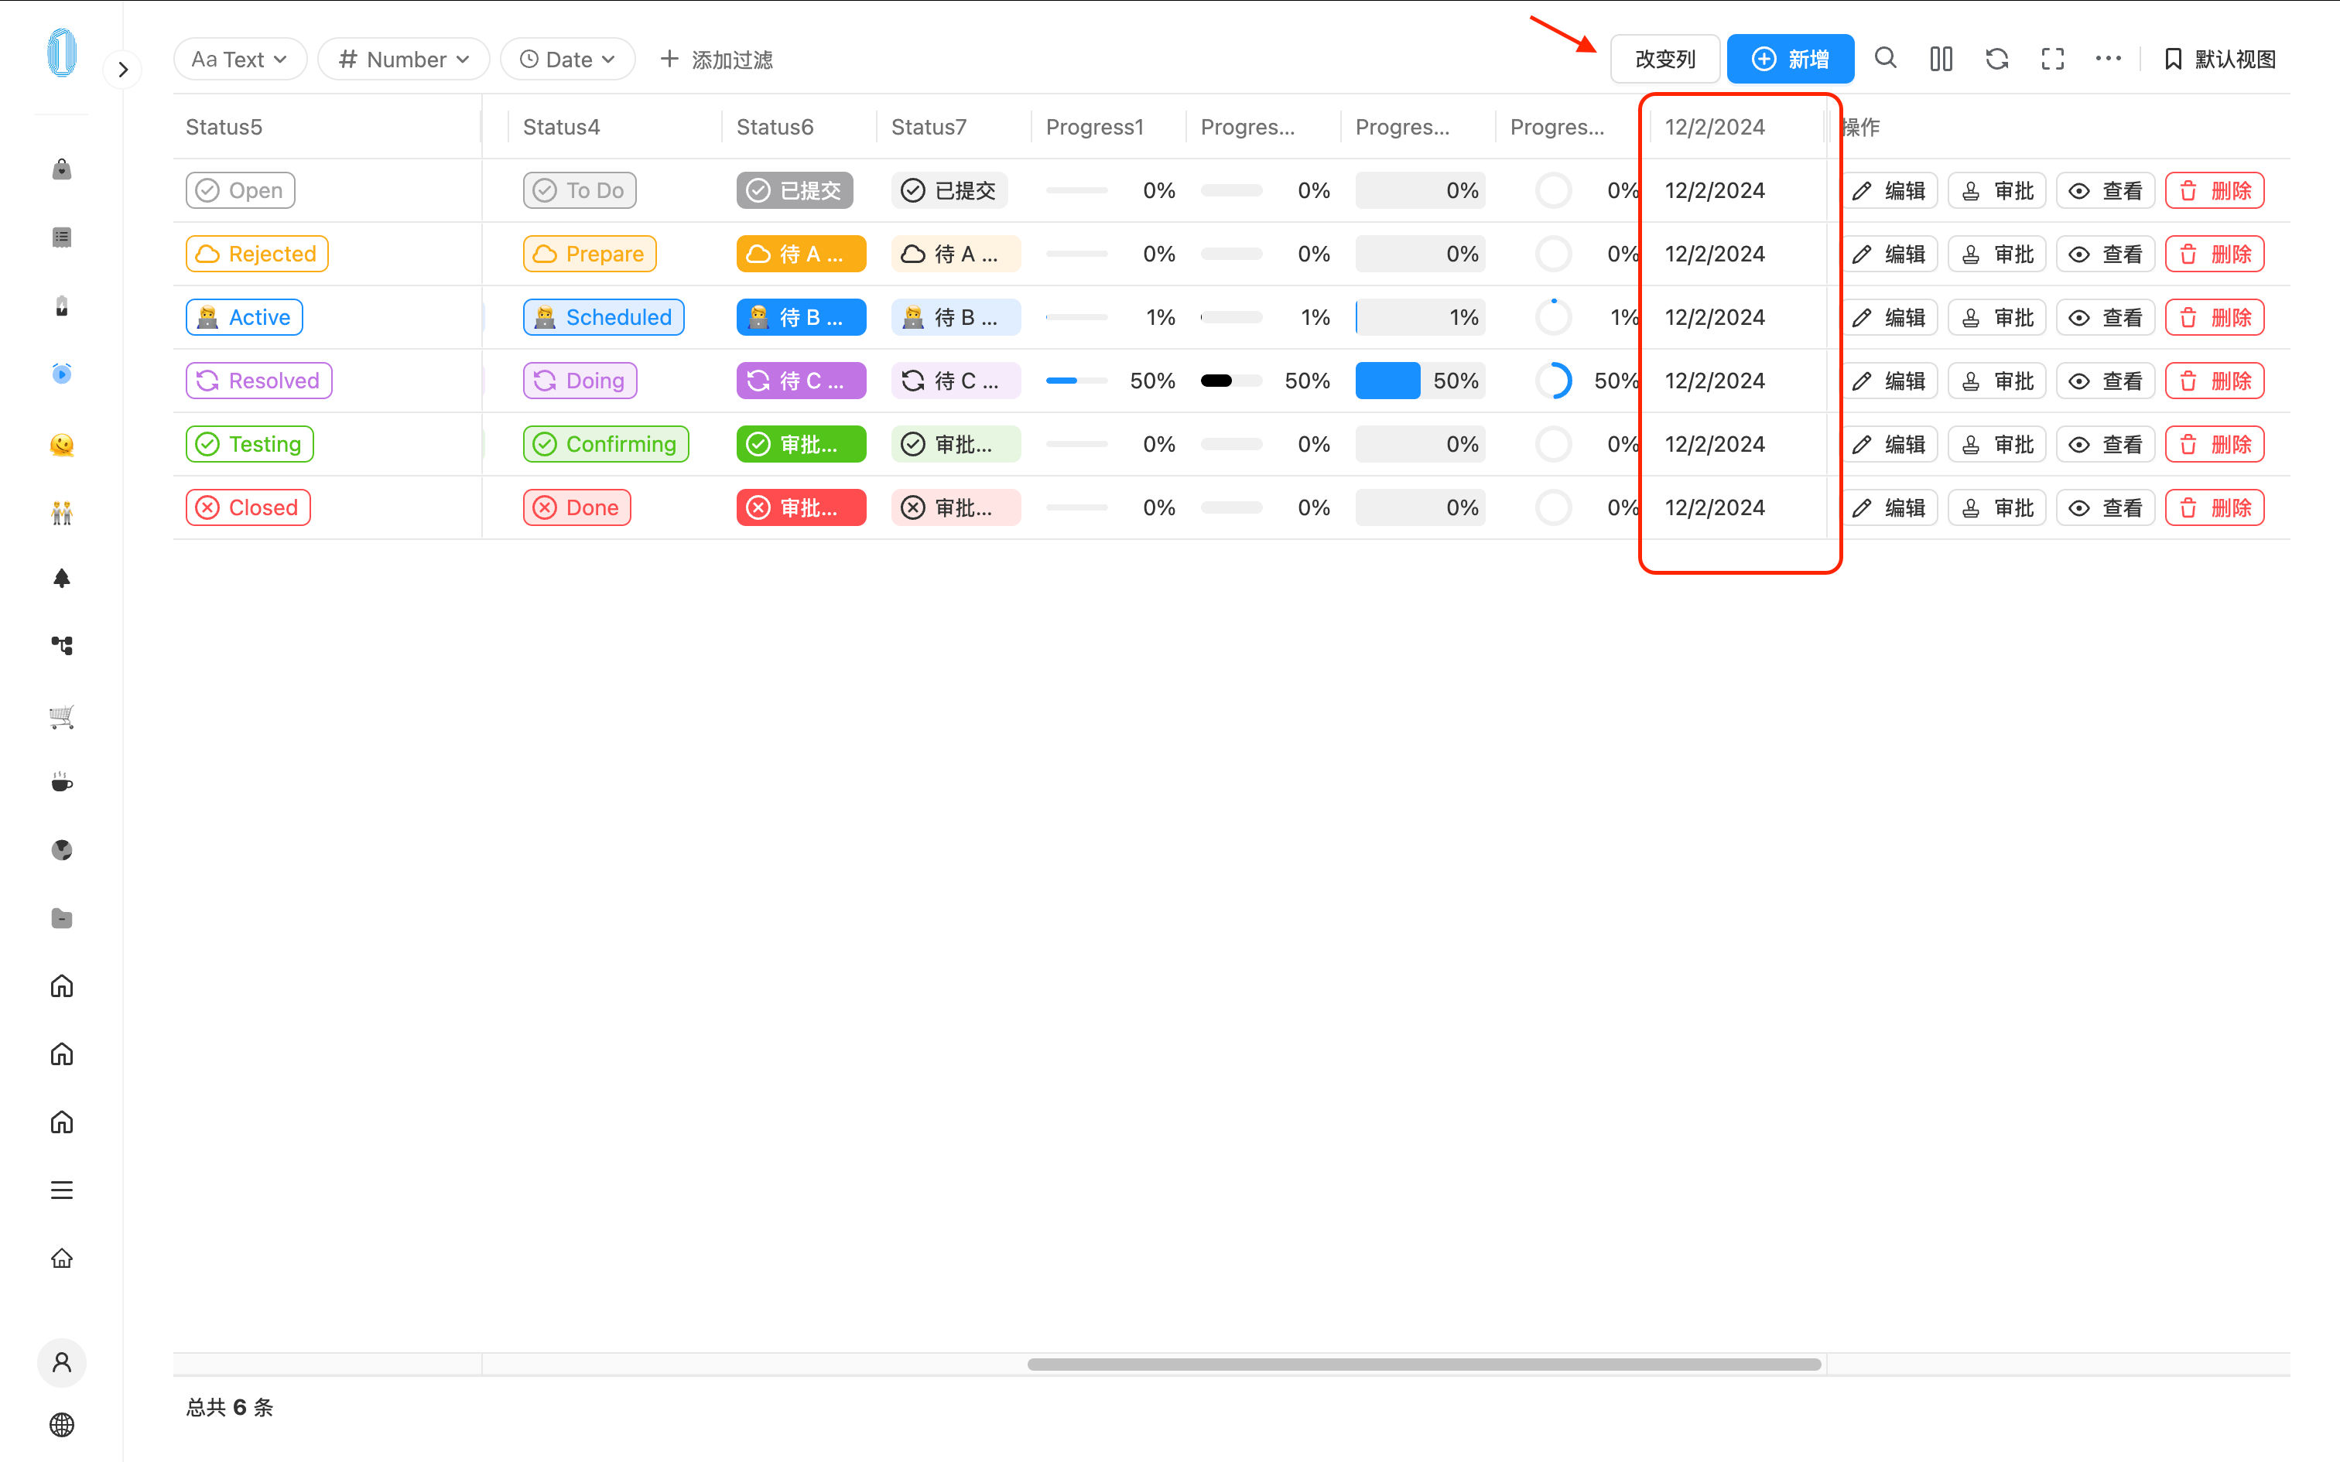
Task: Open the blue alarm clock sidebar item
Action: [x=62, y=373]
